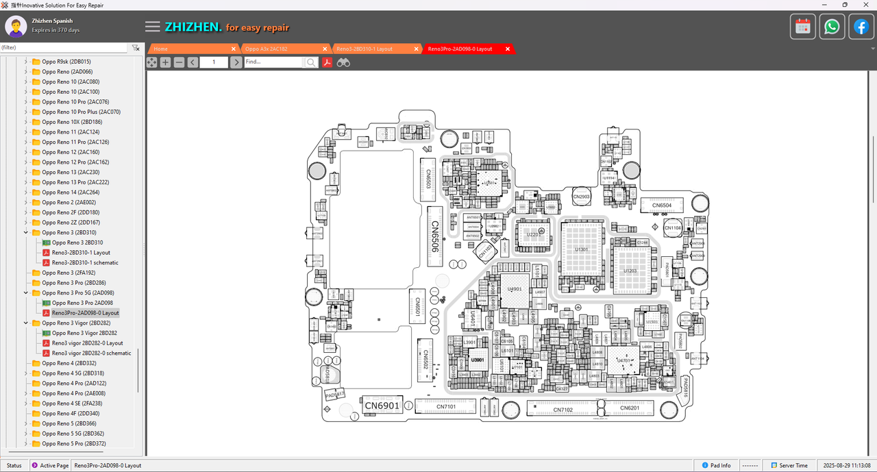This screenshot has width=877, height=472.
Task: Close the Home tab
Action: [x=234, y=49]
